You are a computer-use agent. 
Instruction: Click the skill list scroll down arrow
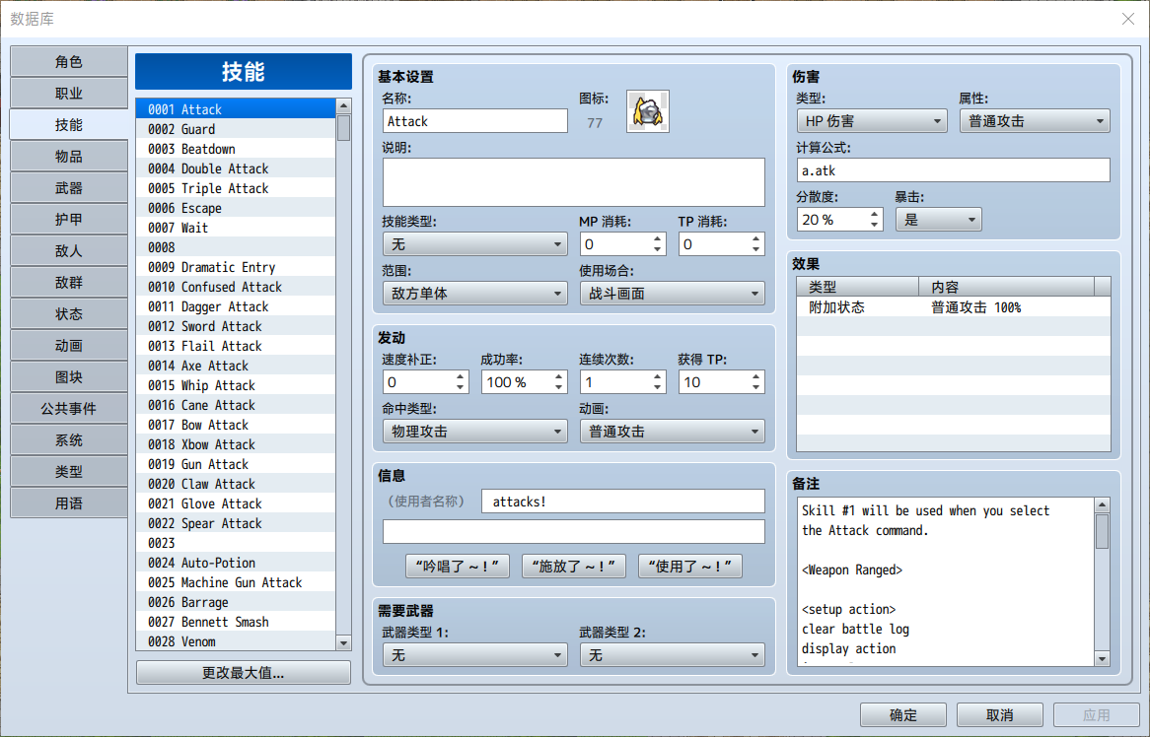click(343, 643)
